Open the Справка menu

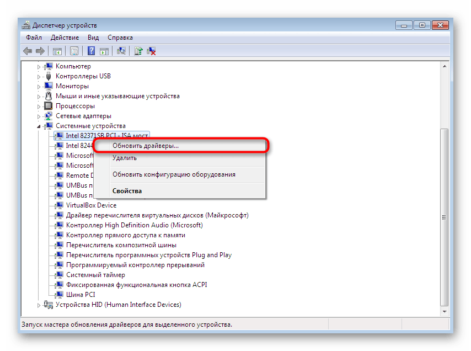[x=120, y=38]
